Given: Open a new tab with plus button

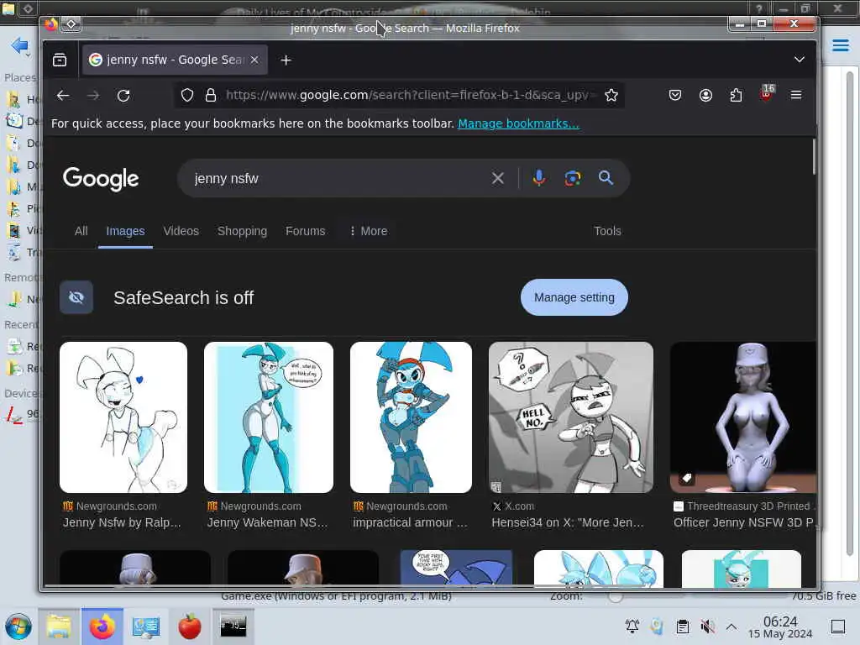Looking at the screenshot, I should click(286, 60).
